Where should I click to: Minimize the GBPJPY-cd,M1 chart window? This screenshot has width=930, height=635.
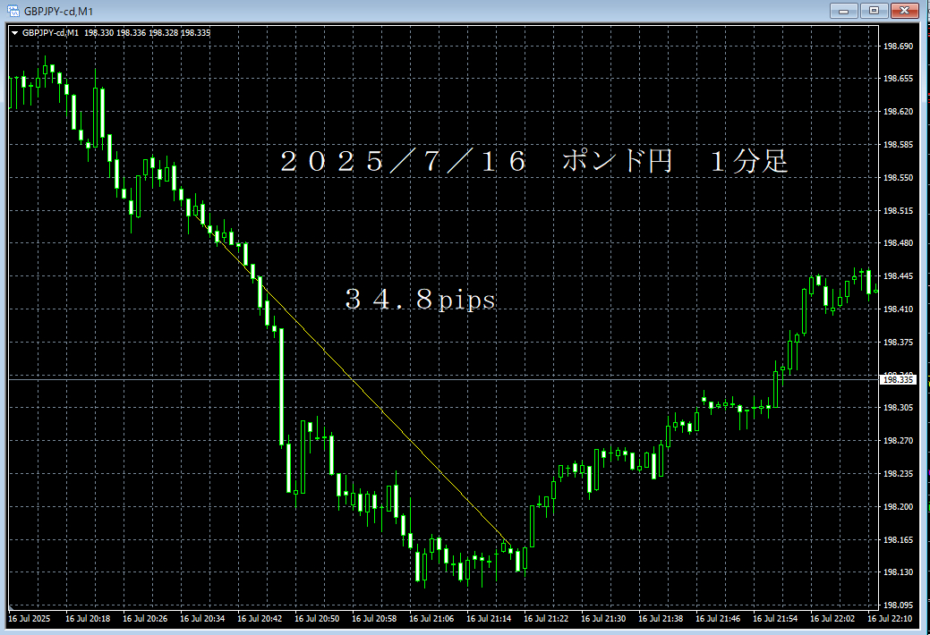click(843, 11)
